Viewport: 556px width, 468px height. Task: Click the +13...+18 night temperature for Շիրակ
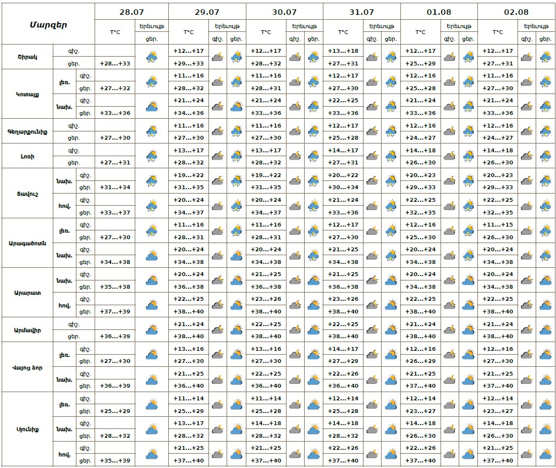pos(343,51)
